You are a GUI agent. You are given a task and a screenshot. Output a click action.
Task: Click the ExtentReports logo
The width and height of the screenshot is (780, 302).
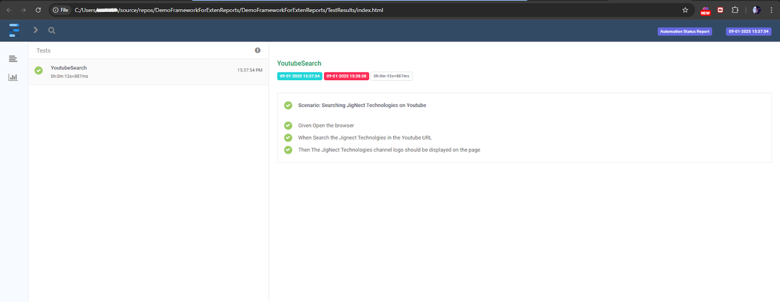pyautogui.click(x=14, y=30)
